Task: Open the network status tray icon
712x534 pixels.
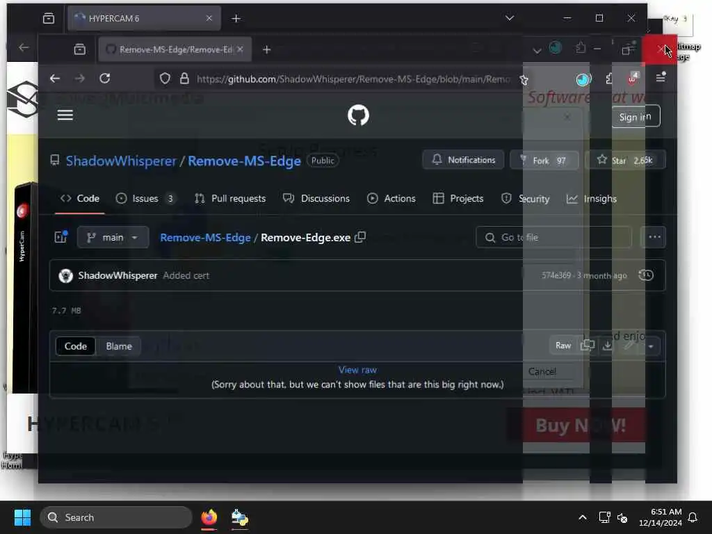Action: click(604, 517)
